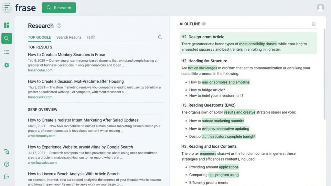Open result How to Experience Website by Google Search
331x186 pixels.
[80, 147]
